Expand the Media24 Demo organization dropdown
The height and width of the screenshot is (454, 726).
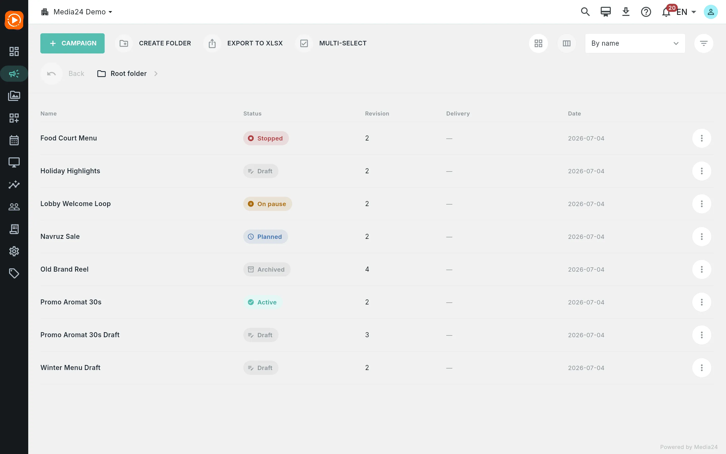[77, 12]
